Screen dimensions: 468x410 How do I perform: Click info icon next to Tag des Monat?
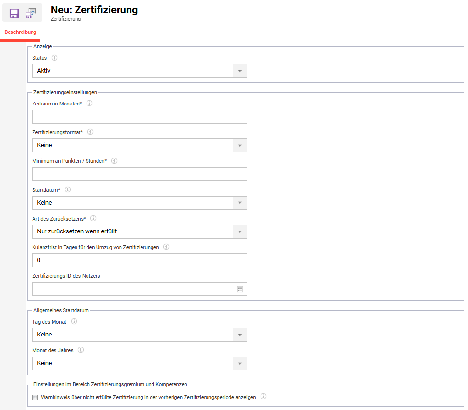74,321
